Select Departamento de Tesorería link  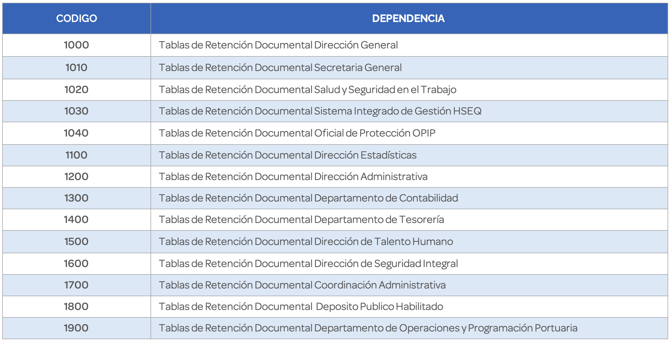[x=302, y=220]
